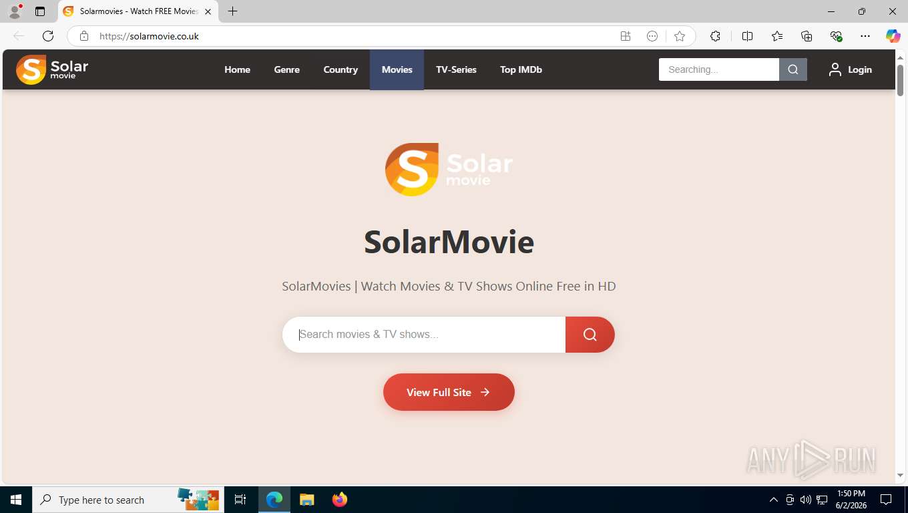Open Browser essentials heart icon

tap(836, 36)
